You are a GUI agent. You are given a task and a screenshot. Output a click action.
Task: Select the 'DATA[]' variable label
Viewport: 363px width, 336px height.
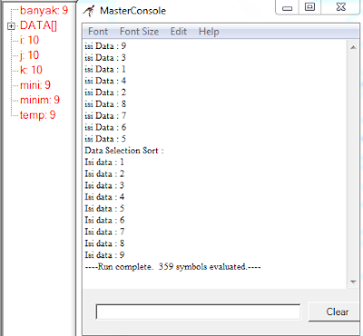coord(38,25)
